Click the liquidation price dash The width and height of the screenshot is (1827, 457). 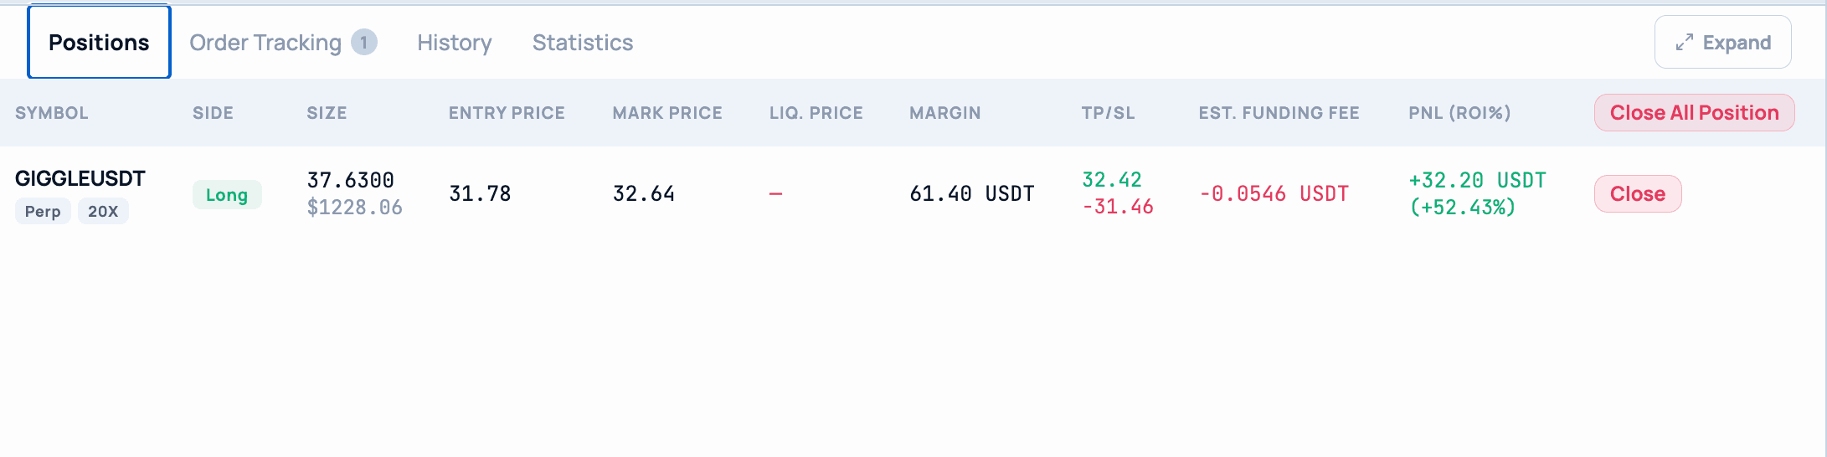[776, 194]
